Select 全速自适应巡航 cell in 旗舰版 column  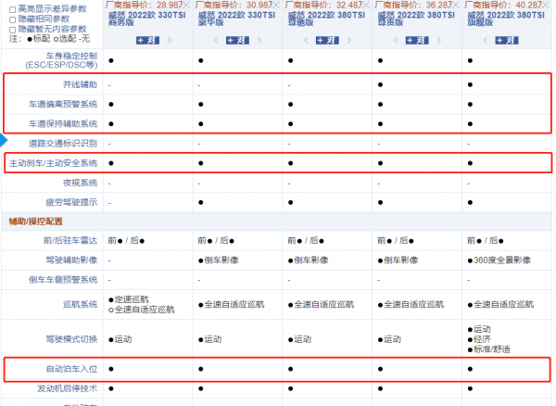coord(500,304)
